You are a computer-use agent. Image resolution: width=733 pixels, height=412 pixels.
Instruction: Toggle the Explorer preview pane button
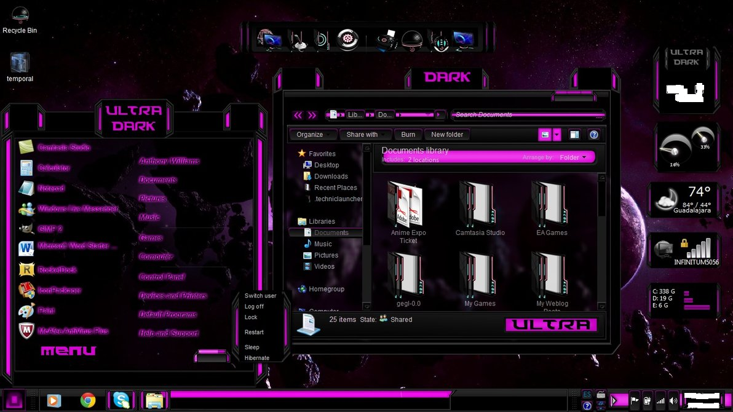click(x=574, y=135)
